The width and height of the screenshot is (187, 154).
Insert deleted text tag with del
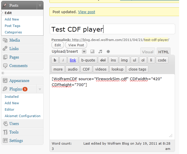pyautogui.click(x=103, y=60)
